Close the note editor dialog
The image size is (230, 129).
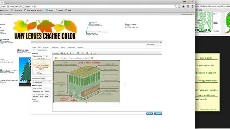160,42
